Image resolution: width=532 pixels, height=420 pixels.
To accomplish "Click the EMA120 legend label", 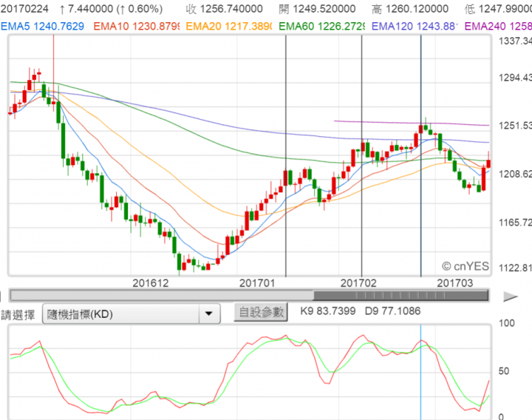I will pos(415,26).
